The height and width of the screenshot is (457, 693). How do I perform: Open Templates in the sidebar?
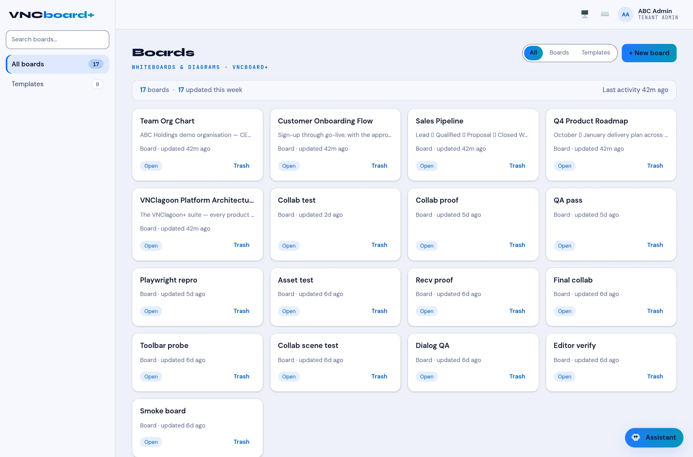click(57, 84)
